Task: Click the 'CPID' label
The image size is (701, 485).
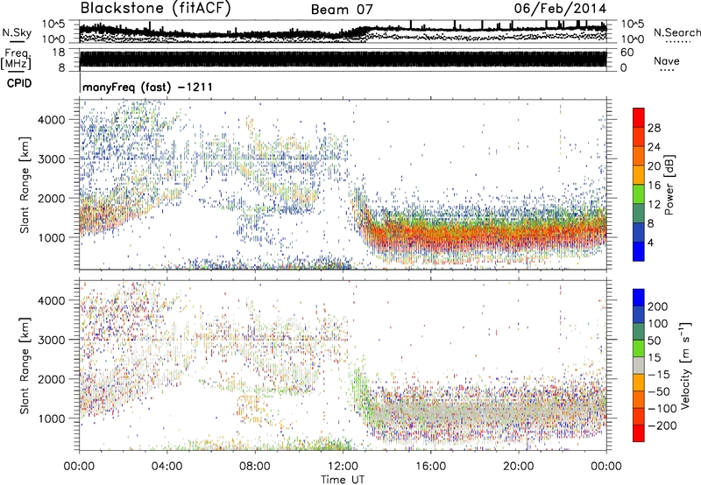Action: [19, 83]
